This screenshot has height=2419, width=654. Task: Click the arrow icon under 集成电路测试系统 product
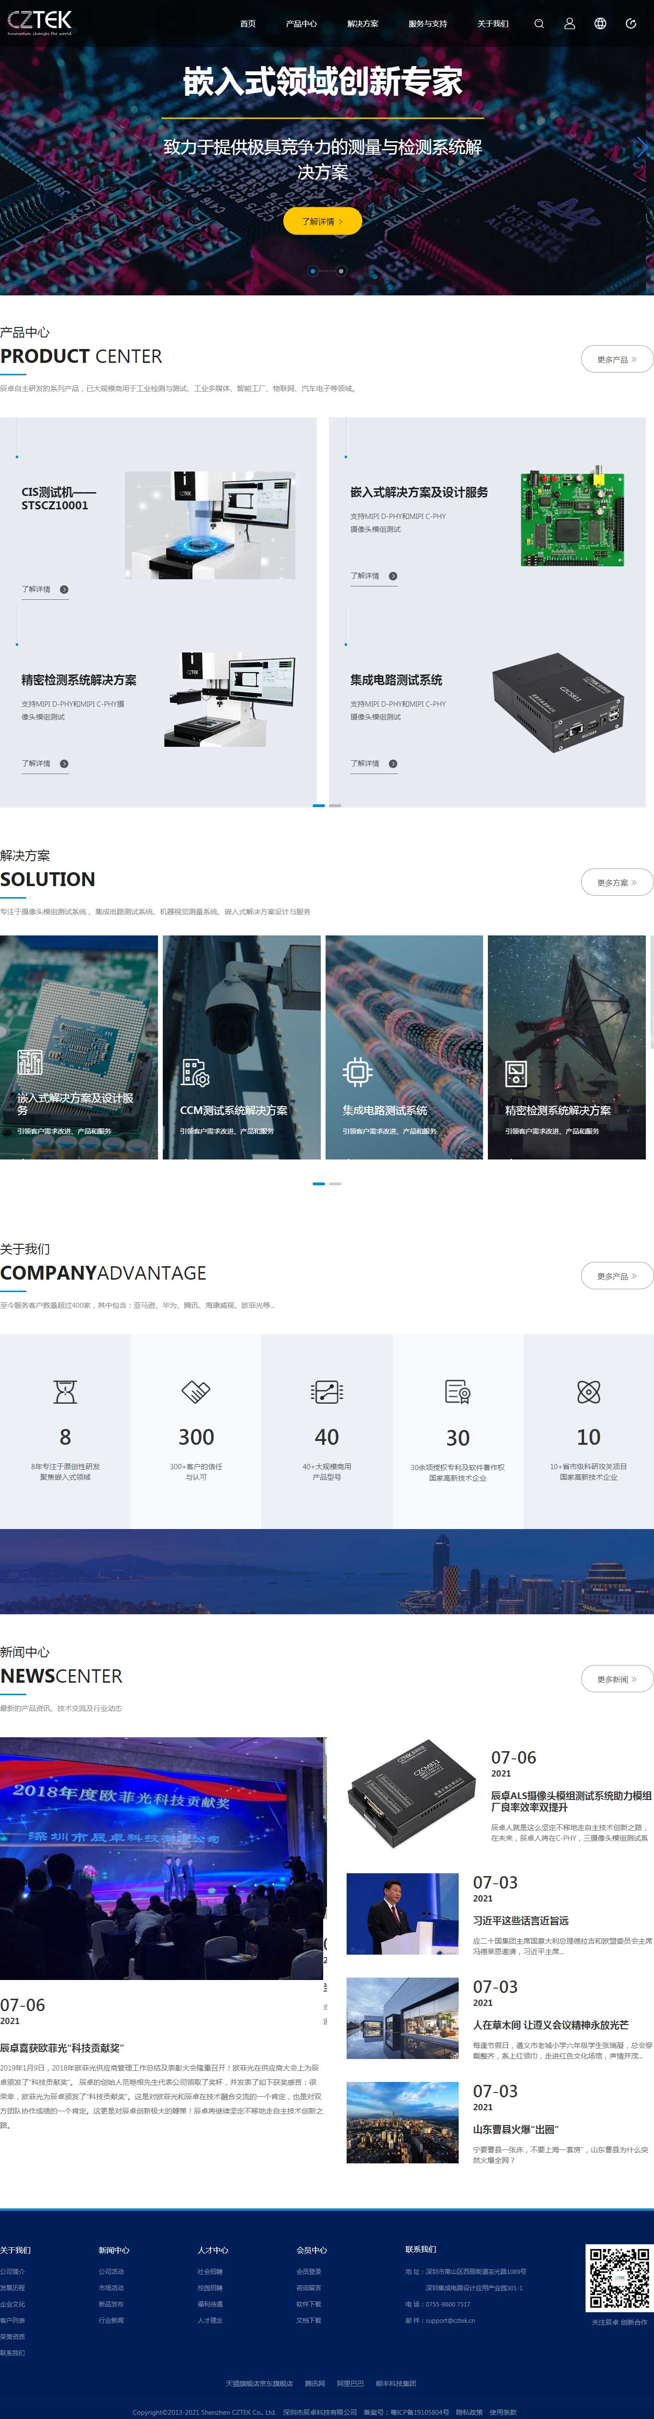point(393,764)
